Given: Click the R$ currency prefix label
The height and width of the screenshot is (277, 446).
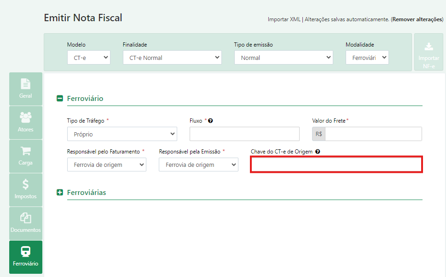Looking at the screenshot, I should (319, 134).
